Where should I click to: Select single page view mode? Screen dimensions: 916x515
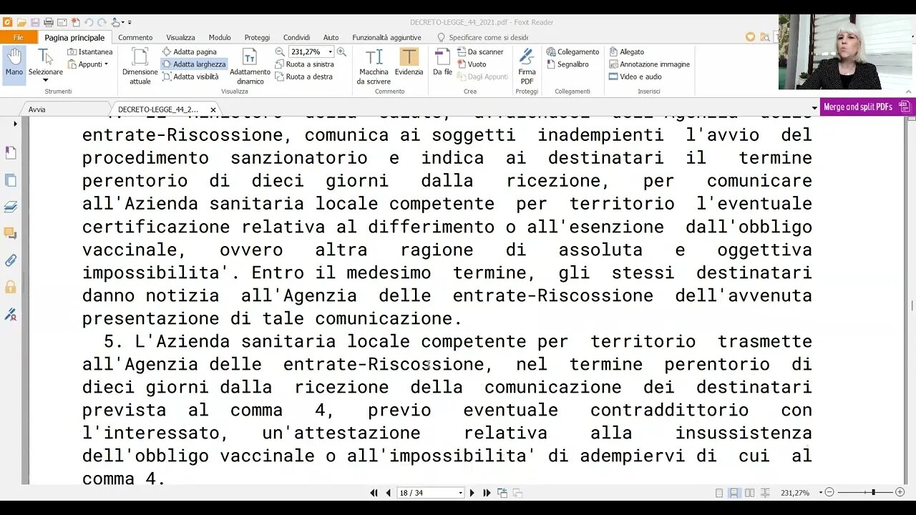(719, 493)
